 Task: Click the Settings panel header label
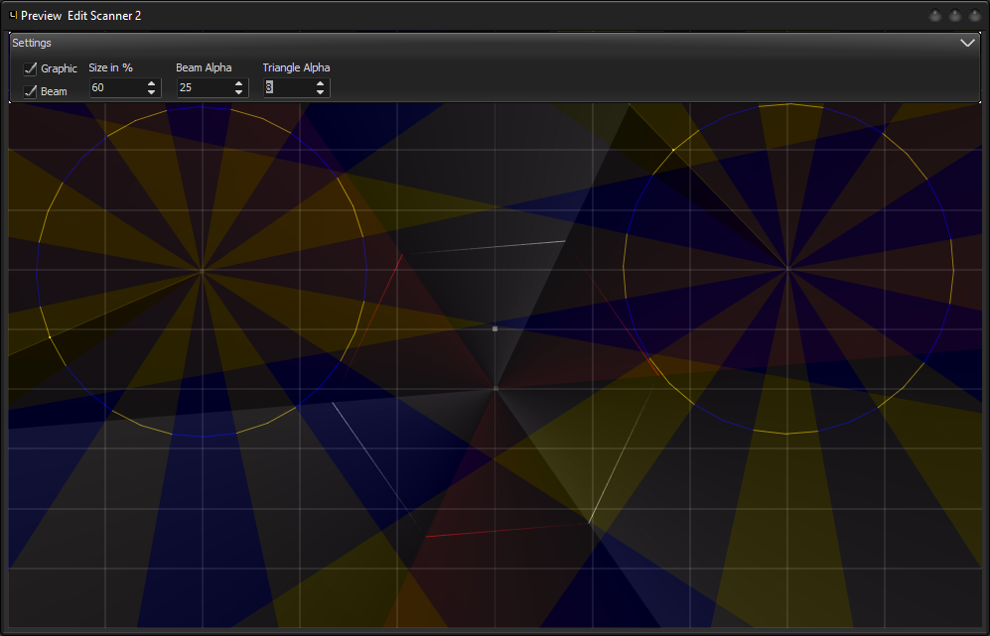pyautogui.click(x=32, y=44)
